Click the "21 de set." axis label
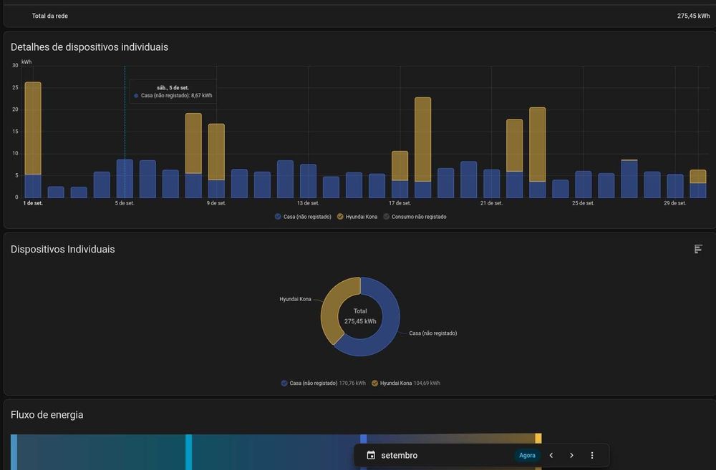The height and width of the screenshot is (470, 716). [x=491, y=203]
